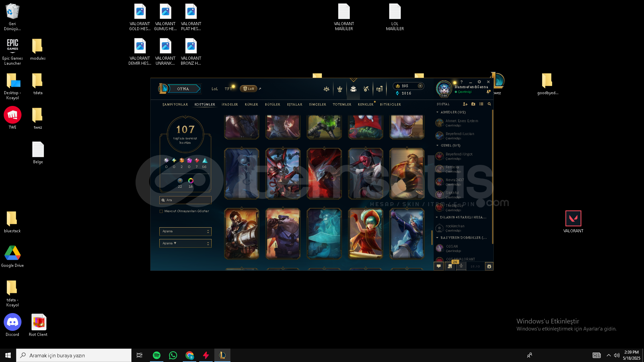Screen dimensions: 644x362
Task: Click the voice microphone icon
Action: point(461,266)
